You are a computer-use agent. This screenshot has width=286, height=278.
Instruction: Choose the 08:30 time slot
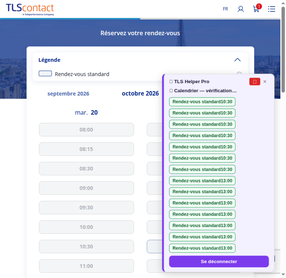click(86, 169)
